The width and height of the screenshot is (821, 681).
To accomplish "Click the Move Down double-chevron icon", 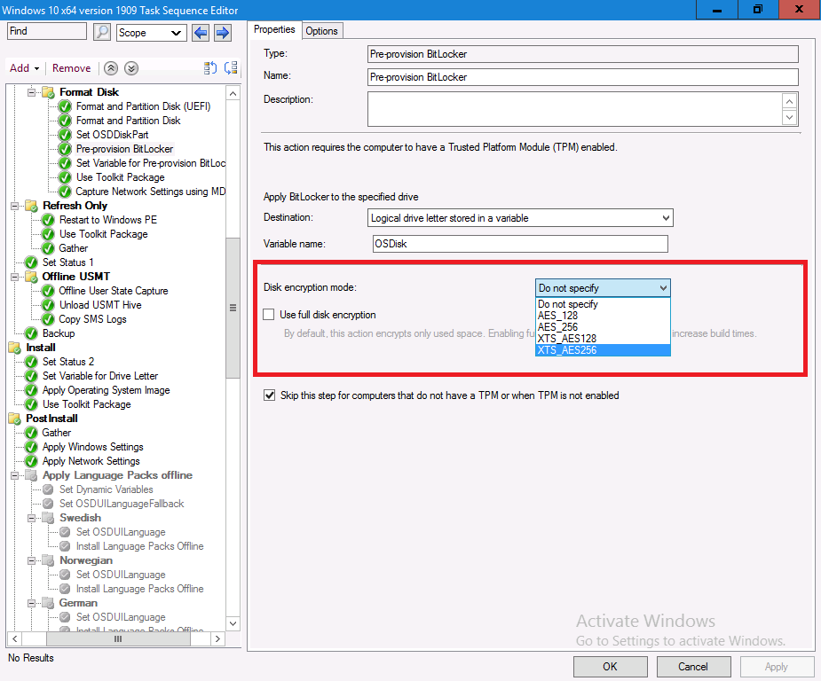I will [131, 68].
